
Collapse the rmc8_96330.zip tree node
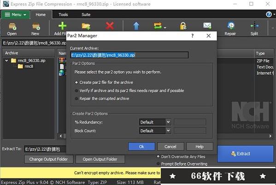click(6, 60)
